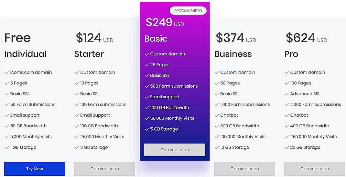Click checkmark next to 3 GB Storage
346x177 pixels.
[77, 147]
